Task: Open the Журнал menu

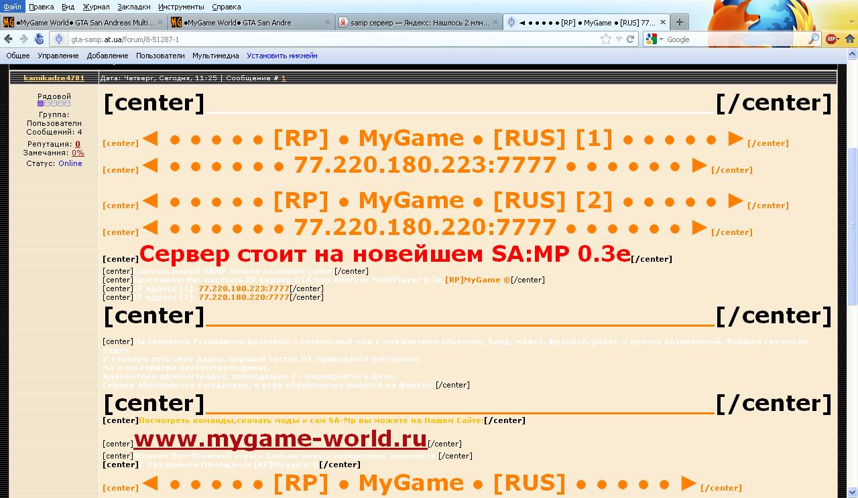Action: coord(96,7)
